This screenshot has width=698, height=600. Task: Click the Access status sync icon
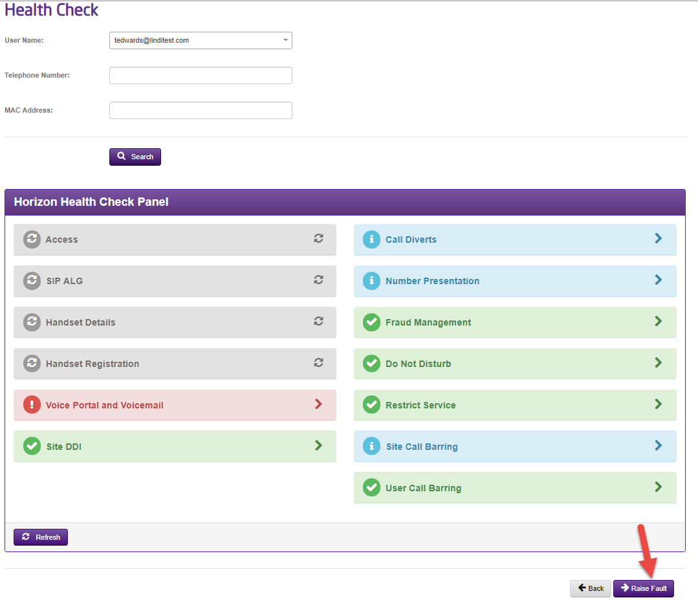pos(32,239)
